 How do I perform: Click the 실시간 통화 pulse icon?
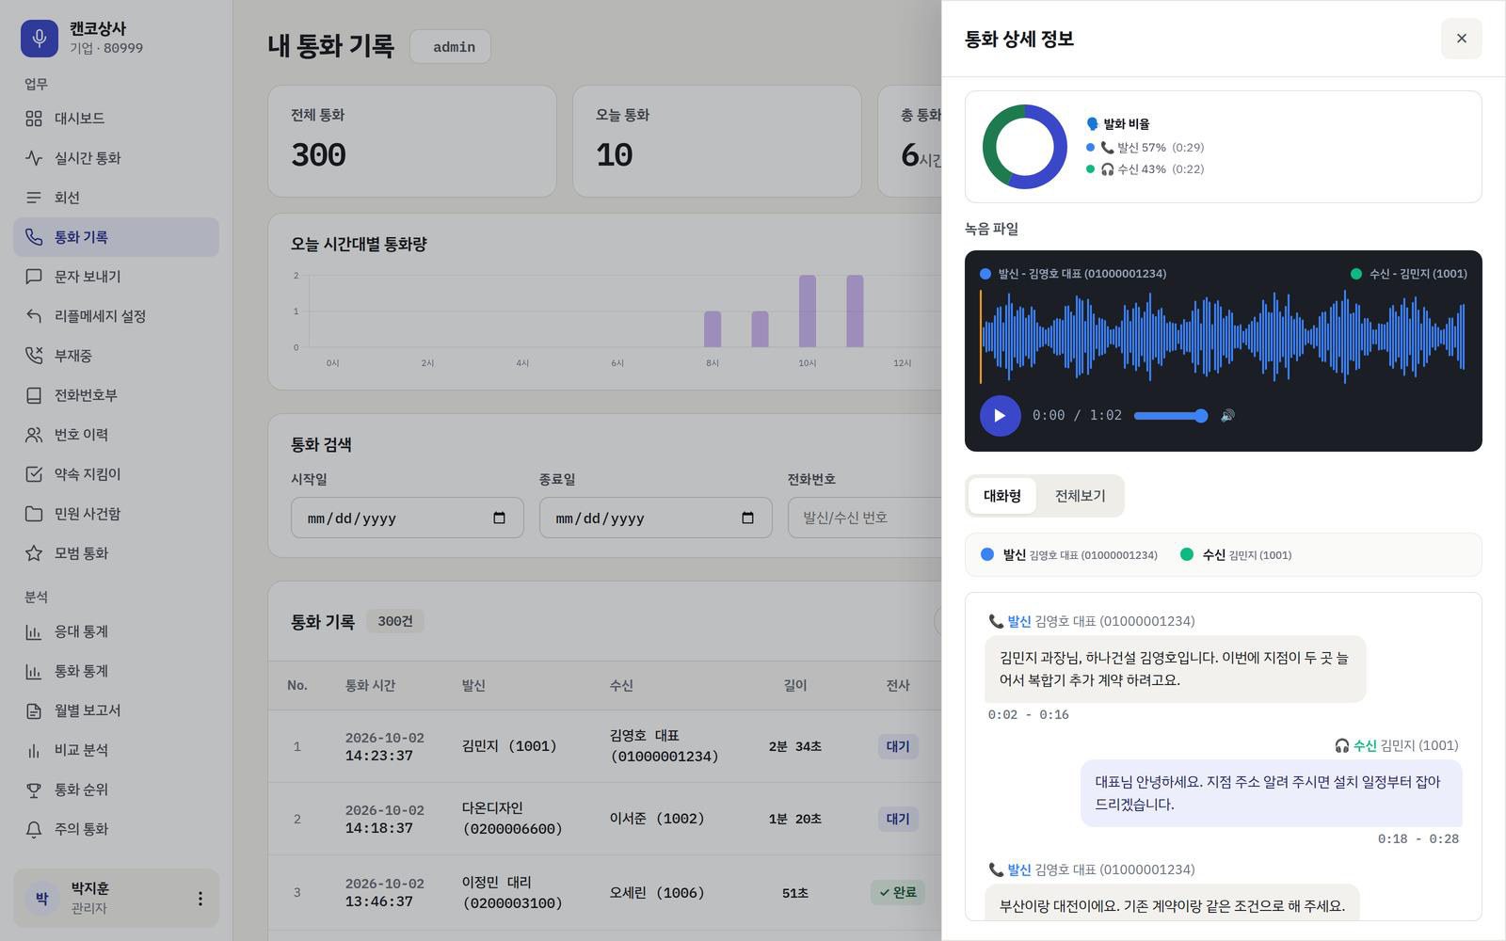click(x=34, y=158)
